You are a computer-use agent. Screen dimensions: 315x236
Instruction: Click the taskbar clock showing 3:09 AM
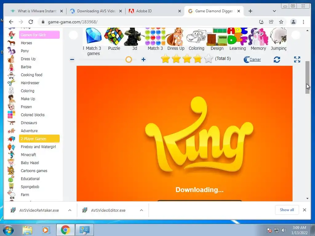(x=299, y=230)
